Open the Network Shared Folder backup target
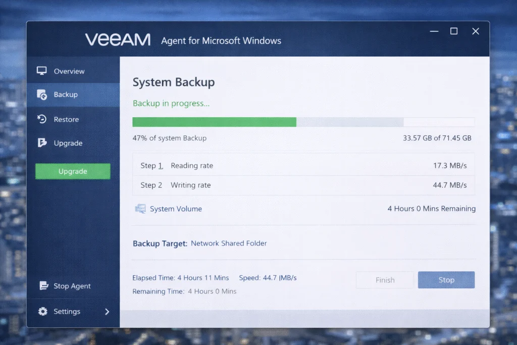The height and width of the screenshot is (345, 517). pyautogui.click(x=229, y=243)
